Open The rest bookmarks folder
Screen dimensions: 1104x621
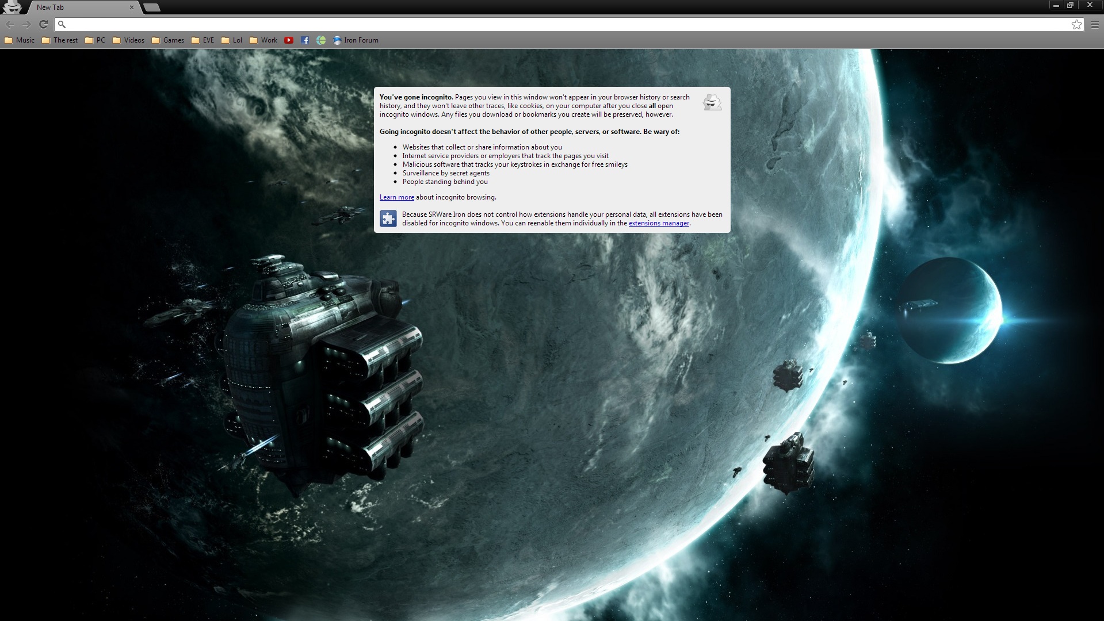pyautogui.click(x=60, y=40)
